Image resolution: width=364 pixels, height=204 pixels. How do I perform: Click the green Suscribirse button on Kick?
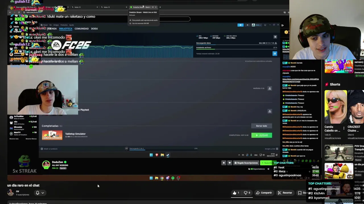tap(267, 163)
